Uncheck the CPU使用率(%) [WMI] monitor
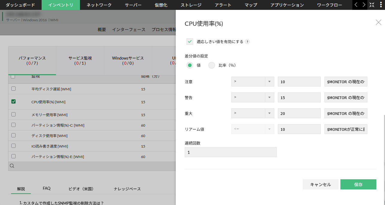This screenshot has height=205, width=385. click(13, 101)
